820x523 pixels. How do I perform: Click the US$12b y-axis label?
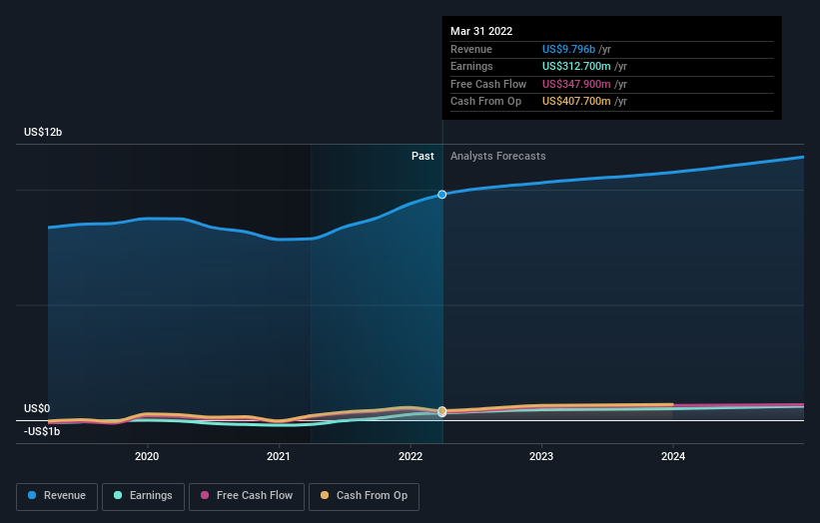43,132
